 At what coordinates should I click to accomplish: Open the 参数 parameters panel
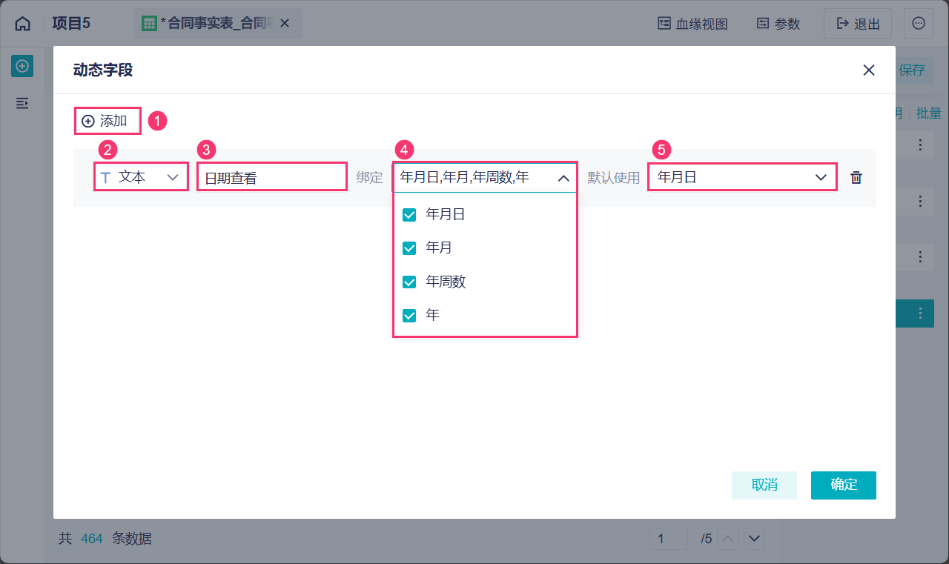click(778, 24)
